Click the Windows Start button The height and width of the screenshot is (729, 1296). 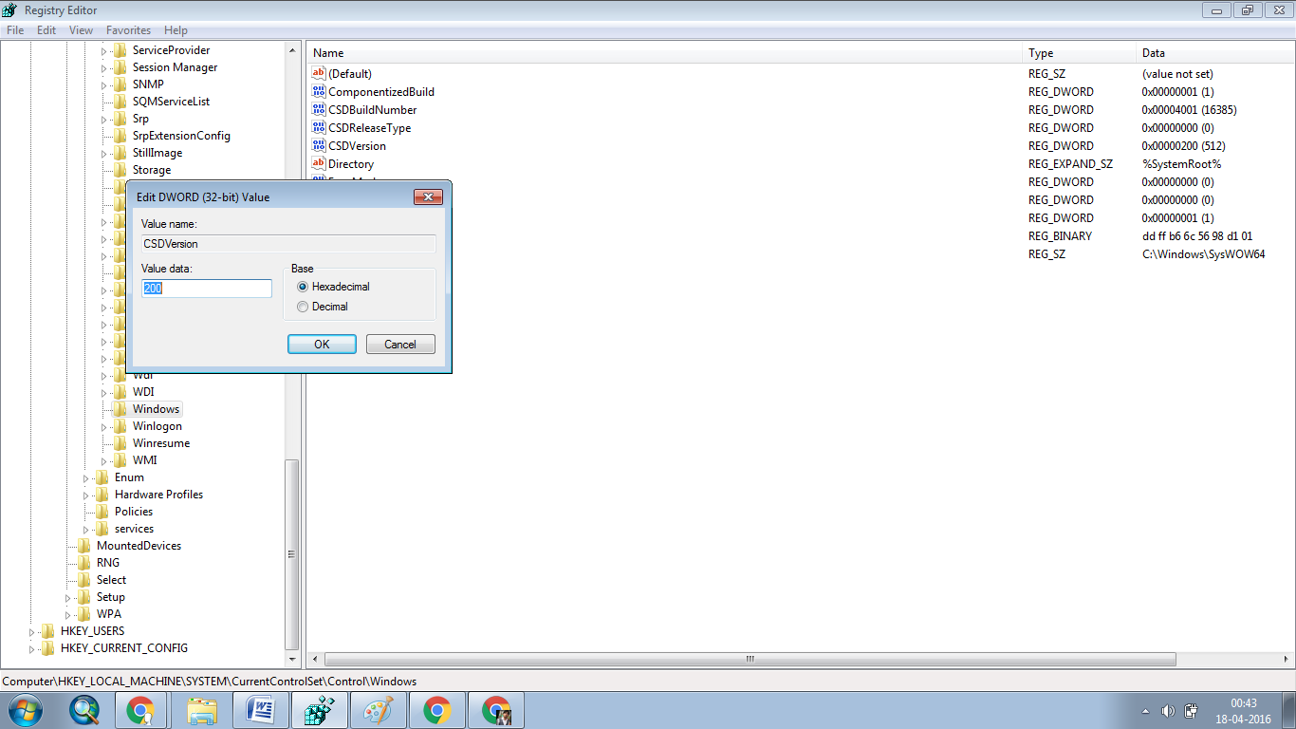coord(24,709)
